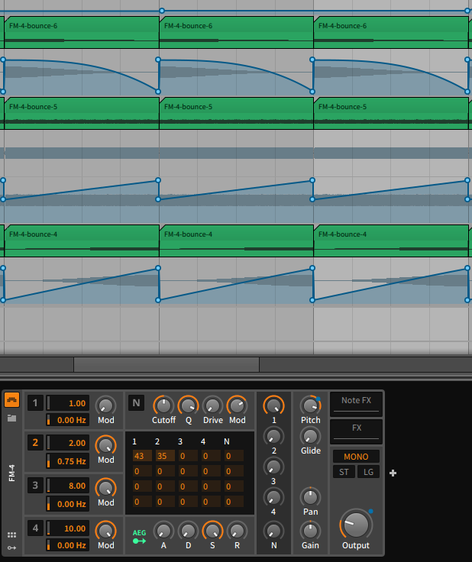Adjust mixer level knob 4
Screen dimensions: 472x562
tap(274, 498)
